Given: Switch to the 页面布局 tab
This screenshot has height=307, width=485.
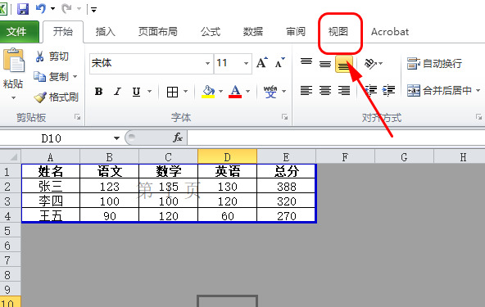Looking at the screenshot, I should 158,32.
